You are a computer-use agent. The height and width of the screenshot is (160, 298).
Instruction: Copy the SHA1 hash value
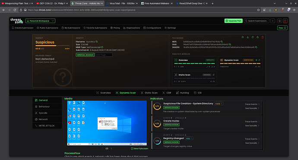(x=230, y=44)
